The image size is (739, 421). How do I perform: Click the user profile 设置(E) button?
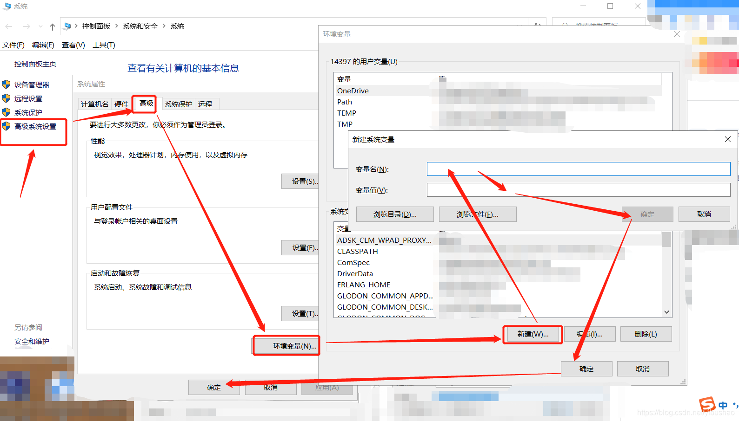[300, 247]
